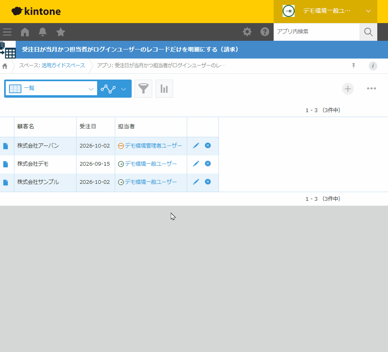Open the 一覧 view dropdown

click(51, 89)
